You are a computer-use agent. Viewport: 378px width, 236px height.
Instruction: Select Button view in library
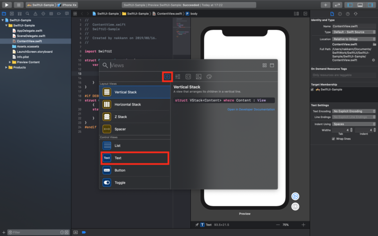click(135, 170)
